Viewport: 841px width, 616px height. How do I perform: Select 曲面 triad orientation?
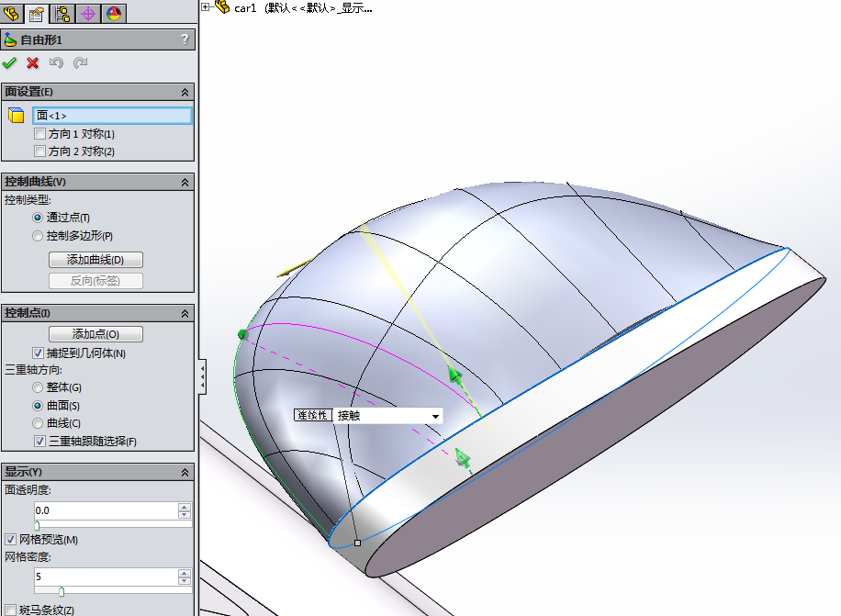38,405
